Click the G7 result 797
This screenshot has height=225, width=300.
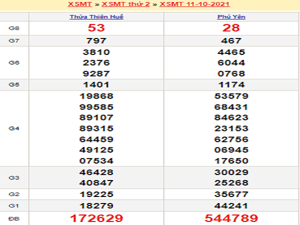pos(96,41)
